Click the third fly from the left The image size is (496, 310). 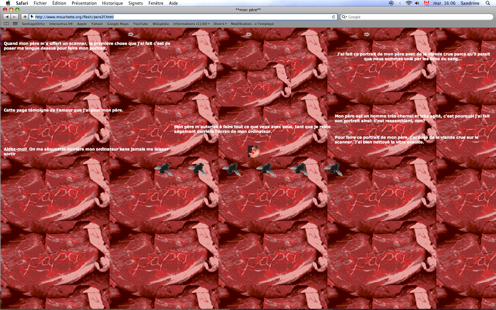click(232, 169)
